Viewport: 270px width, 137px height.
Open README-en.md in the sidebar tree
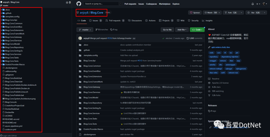12,119
